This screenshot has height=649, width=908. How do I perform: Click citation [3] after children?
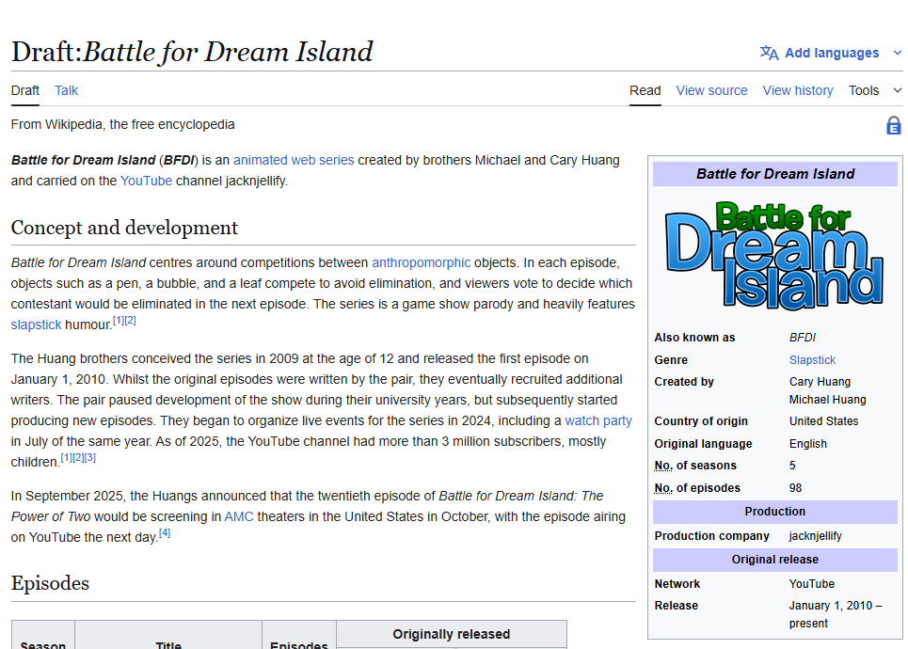coord(89,457)
